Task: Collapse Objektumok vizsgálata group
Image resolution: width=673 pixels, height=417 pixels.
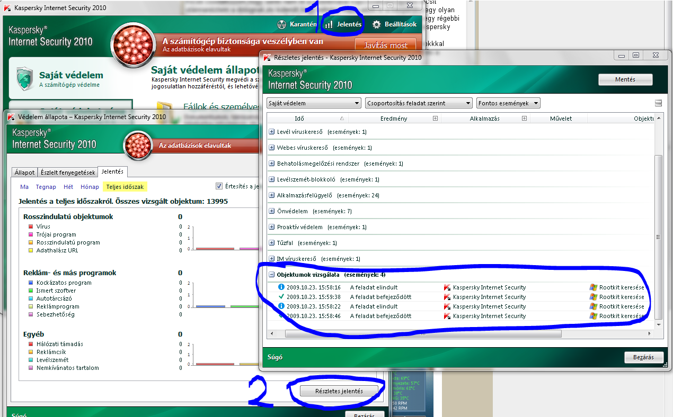Action: click(272, 275)
